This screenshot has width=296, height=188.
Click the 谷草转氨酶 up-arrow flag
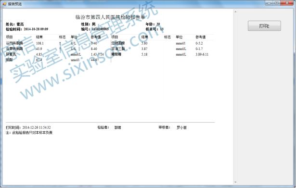tap(60, 49)
